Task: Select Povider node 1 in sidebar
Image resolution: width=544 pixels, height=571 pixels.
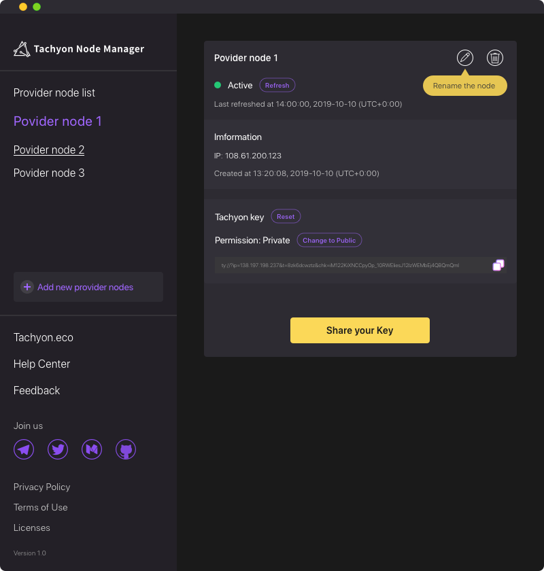Action: (58, 121)
